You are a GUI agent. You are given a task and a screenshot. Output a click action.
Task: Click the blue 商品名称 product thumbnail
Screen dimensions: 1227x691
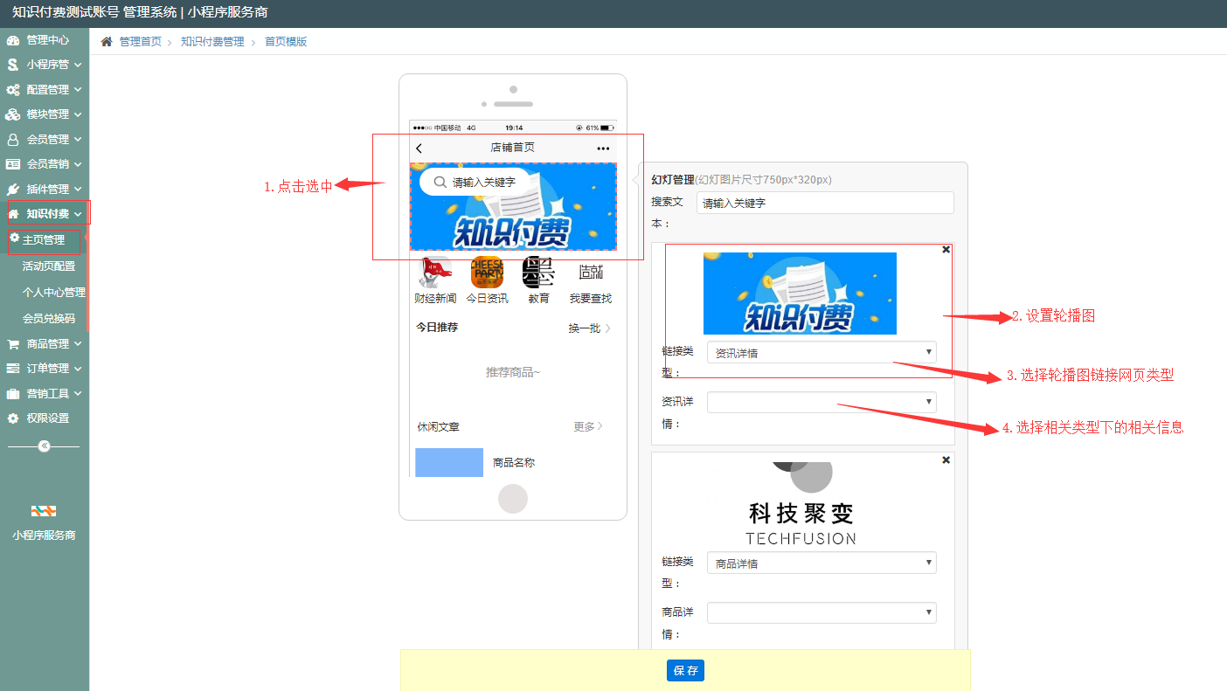tap(449, 462)
